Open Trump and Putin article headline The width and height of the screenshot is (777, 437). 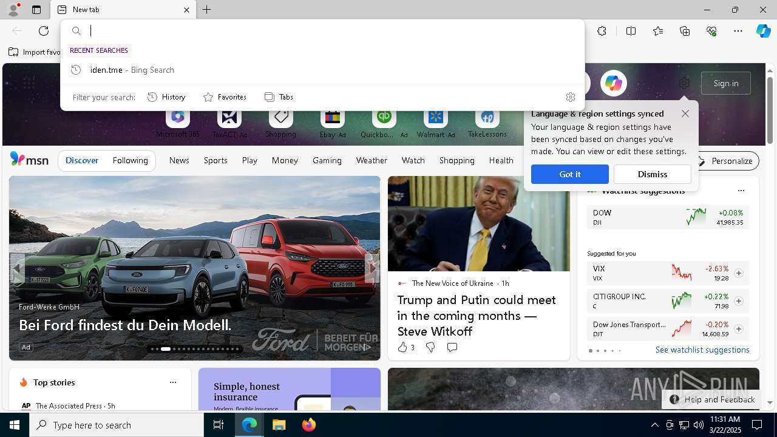pos(477,316)
